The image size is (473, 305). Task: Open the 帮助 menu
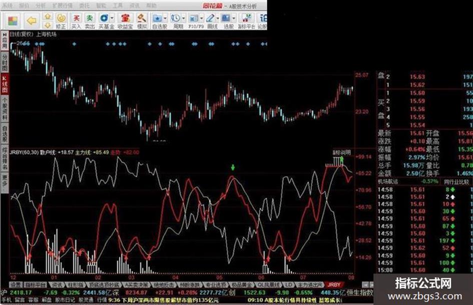[151, 6]
